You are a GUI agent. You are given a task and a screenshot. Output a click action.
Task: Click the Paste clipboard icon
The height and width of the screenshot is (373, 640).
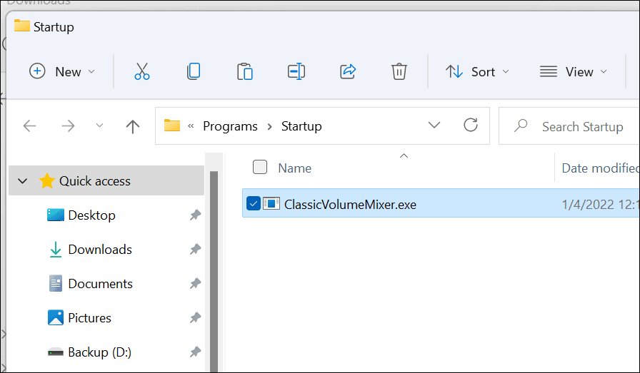click(x=244, y=71)
